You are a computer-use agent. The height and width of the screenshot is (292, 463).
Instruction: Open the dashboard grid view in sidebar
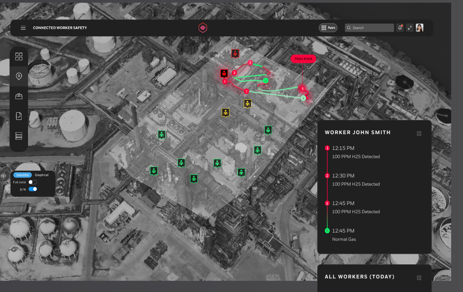click(19, 57)
